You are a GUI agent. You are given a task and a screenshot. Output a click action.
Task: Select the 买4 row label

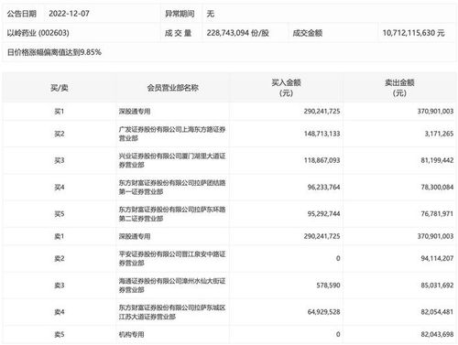(60, 188)
